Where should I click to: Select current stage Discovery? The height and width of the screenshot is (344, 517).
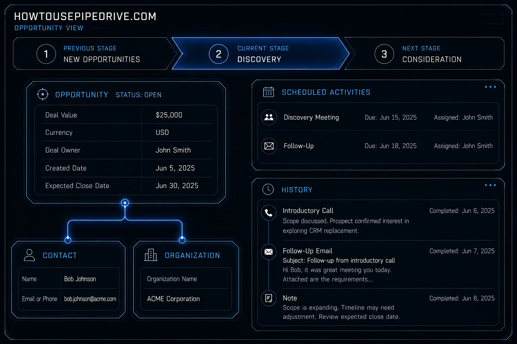coord(261,54)
